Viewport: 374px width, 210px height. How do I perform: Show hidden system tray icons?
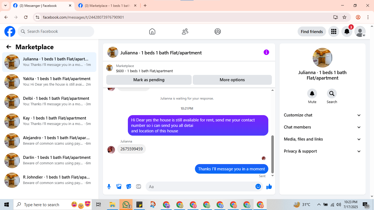tap(319, 205)
